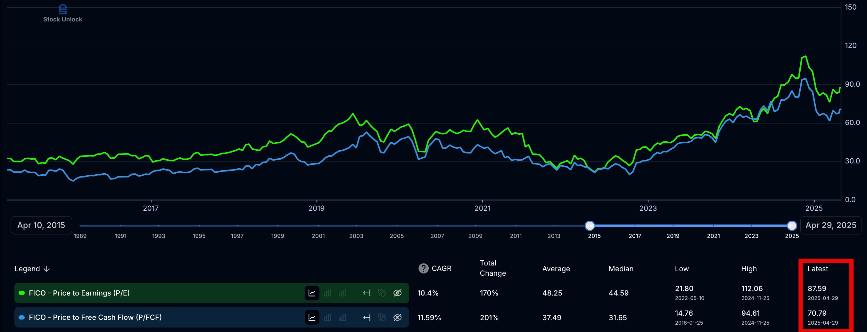The image size is (867, 332).
Task: Hide the FICO Price to Earnings line
Action: (398, 293)
